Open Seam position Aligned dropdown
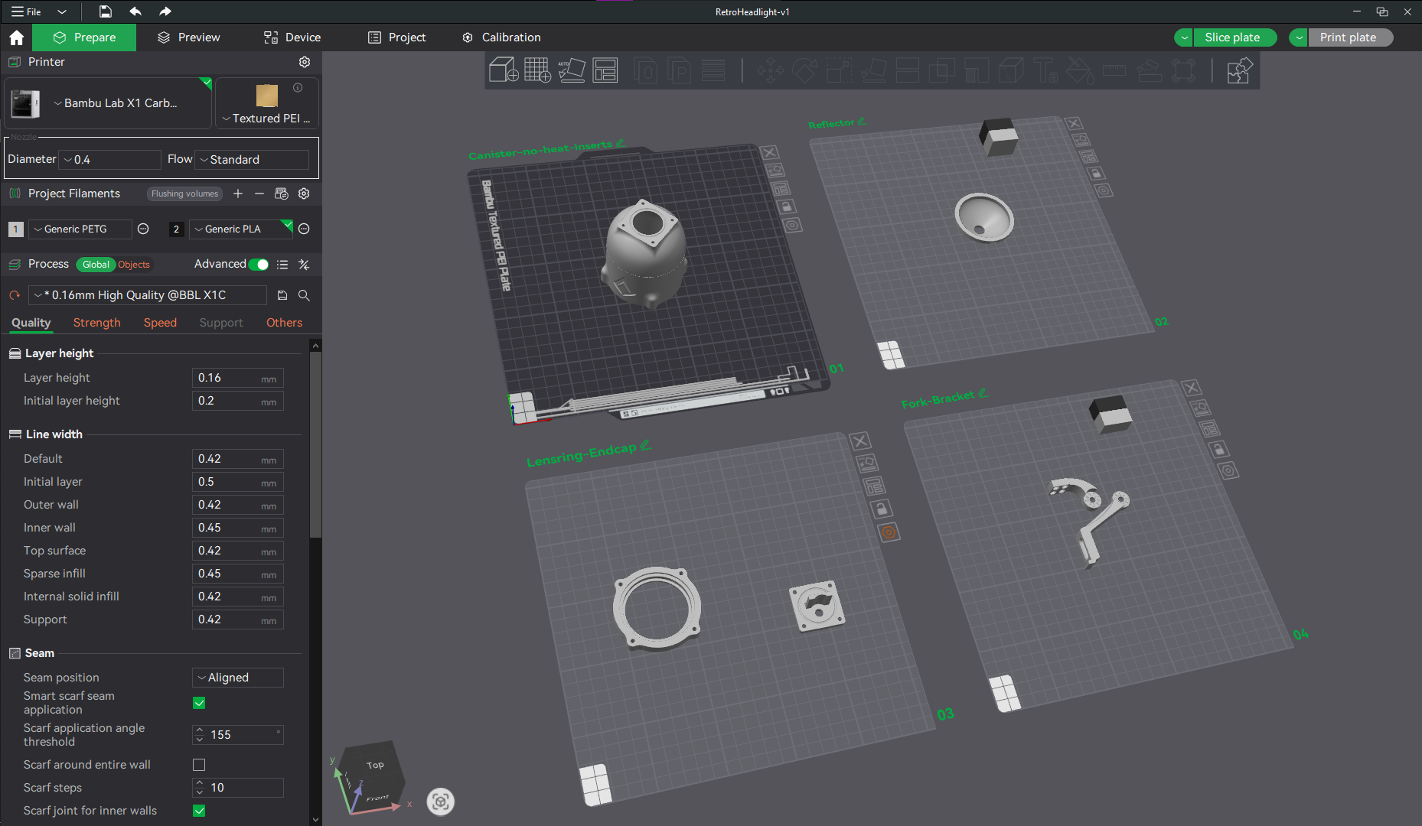1422x826 pixels. (x=238, y=678)
